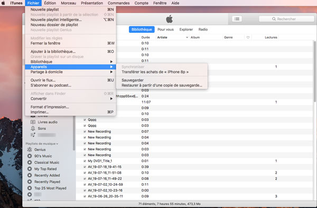Choose Ajouter à la bibliothèque
Image resolution: width=317 pixels, height=208 pixels.
pos(70,52)
